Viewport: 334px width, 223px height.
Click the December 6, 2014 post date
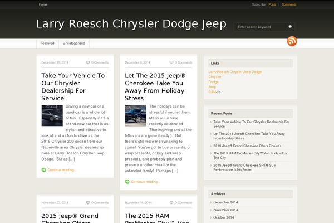pos(137,62)
